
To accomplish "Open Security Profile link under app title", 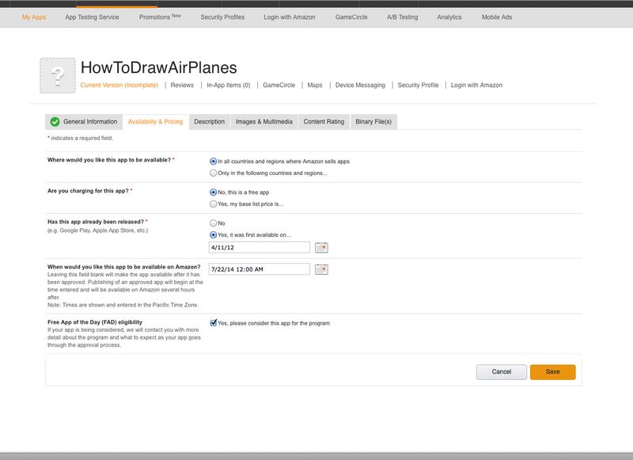I will tap(418, 86).
